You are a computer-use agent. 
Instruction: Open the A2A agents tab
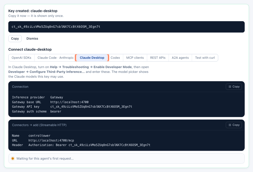click(x=180, y=58)
